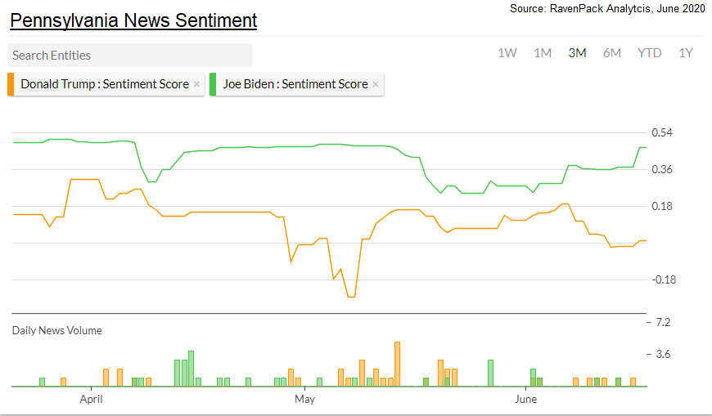Remove the Joe Biden sentiment score chip
712x416 pixels.
tap(376, 84)
